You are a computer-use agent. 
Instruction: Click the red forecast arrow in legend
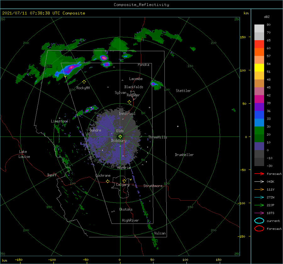(x=259, y=174)
